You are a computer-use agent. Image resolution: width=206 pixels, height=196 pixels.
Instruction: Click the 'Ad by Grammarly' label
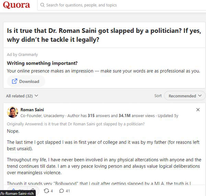pos(22,54)
